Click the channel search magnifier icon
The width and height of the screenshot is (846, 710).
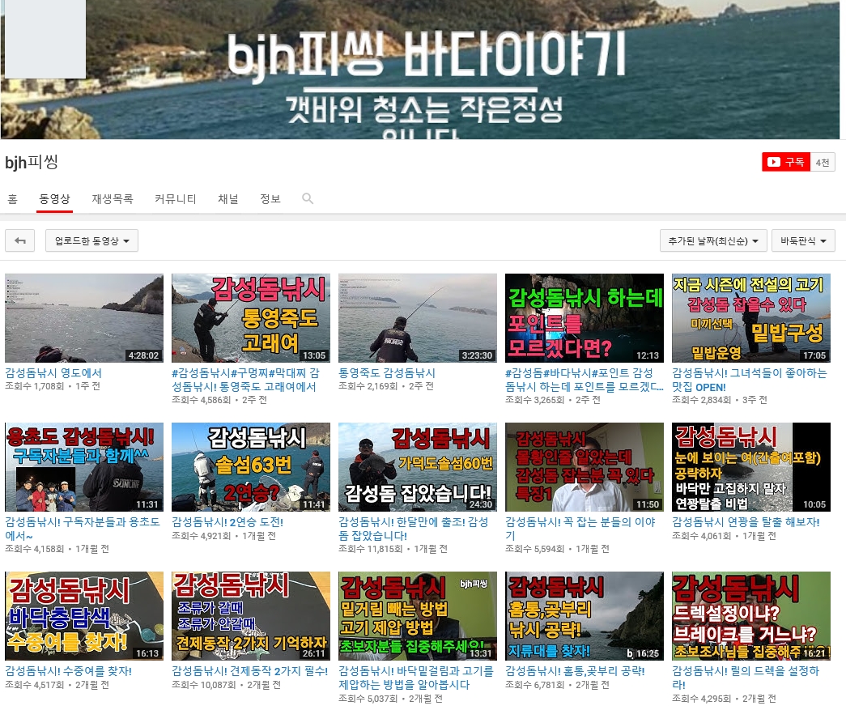308,198
